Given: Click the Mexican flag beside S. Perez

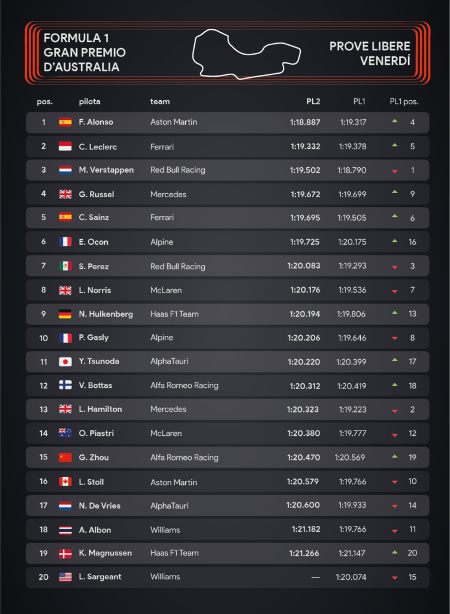Looking at the screenshot, I should pos(65,266).
